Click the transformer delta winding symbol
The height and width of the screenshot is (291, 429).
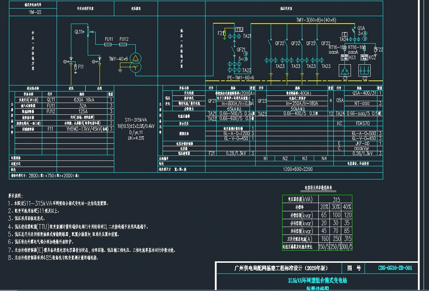[135, 58]
